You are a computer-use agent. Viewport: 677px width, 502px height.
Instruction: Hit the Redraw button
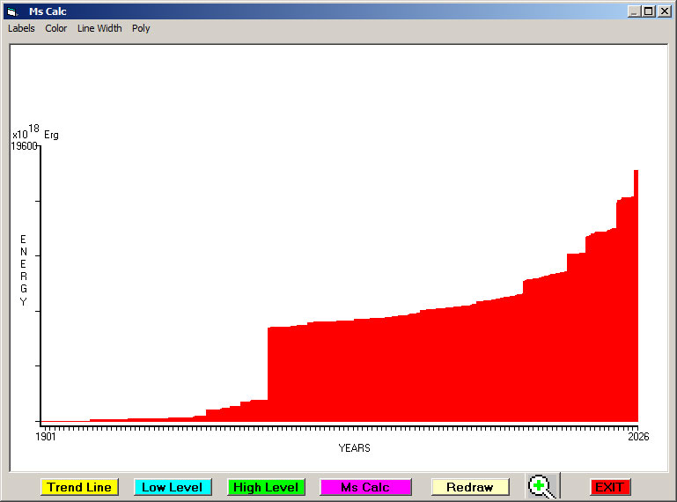[x=470, y=487]
